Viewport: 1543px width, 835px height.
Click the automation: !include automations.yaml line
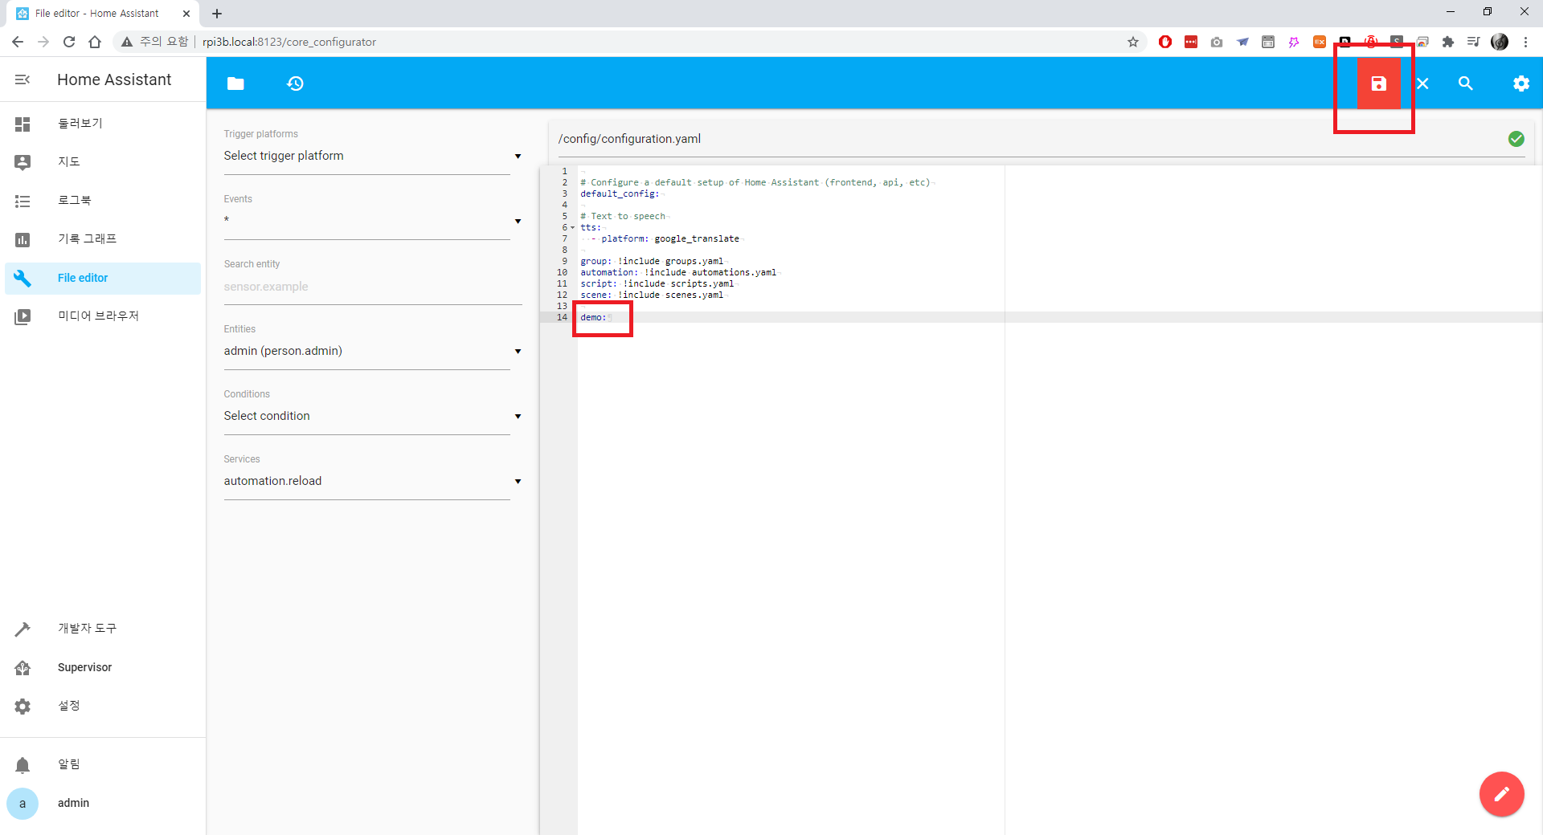[x=678, y=272]
